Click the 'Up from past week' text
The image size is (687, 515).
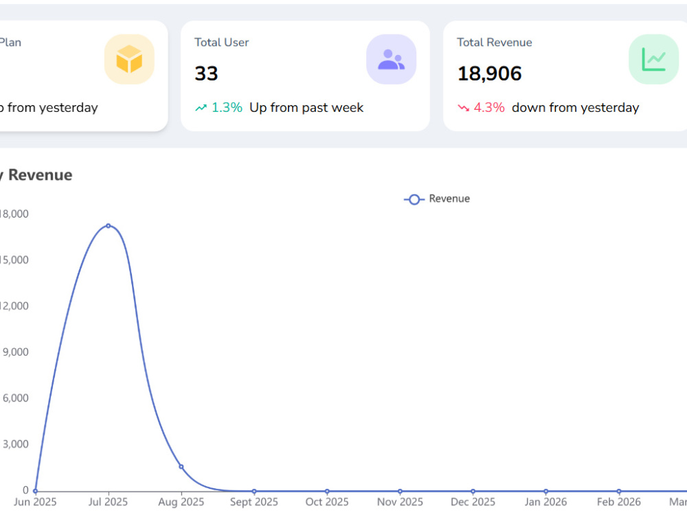pyautogui.click(x=306, y=108)
